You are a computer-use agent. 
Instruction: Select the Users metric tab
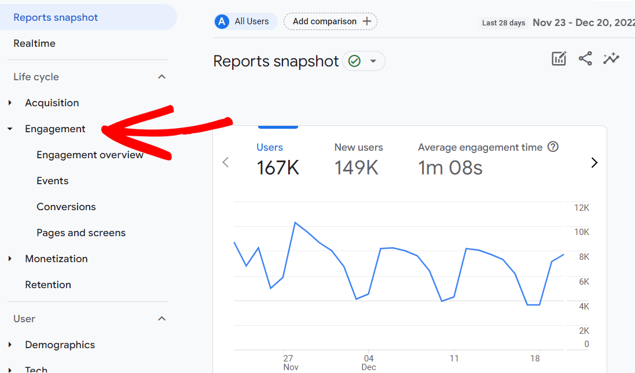coord(270,147)
